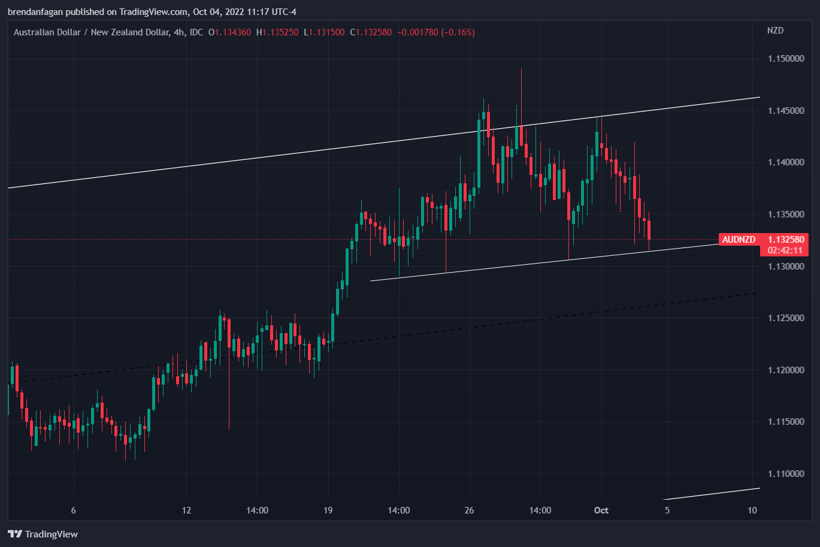Click the countdown timer 02:42:11
Image resolution: width=820 pixels, height=547 pixels.
click(783, 250)
